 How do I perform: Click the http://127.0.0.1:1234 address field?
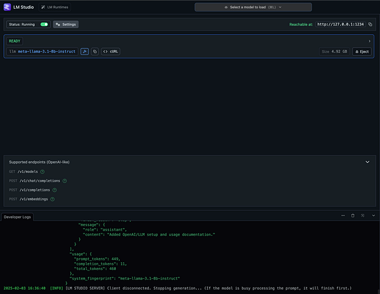[x=340, y=24]
